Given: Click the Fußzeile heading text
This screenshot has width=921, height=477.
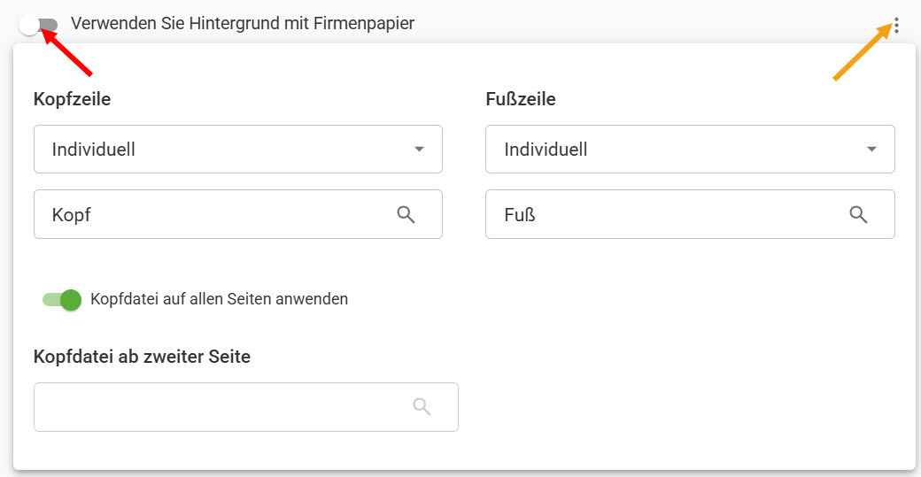Looking at the screenshot, I should tap(521, 99).
